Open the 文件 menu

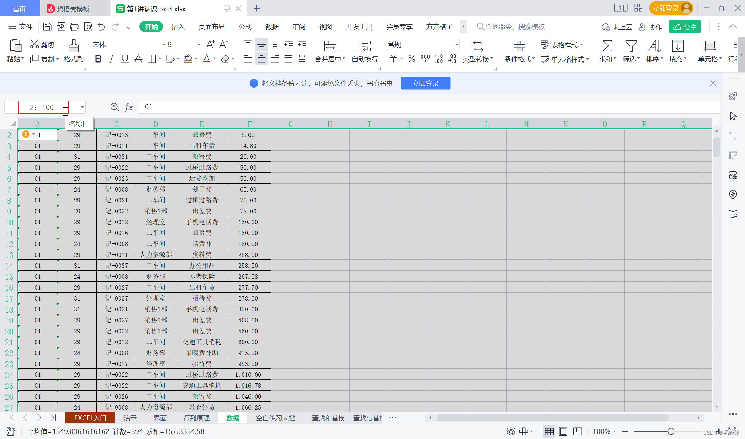[20, 27]
